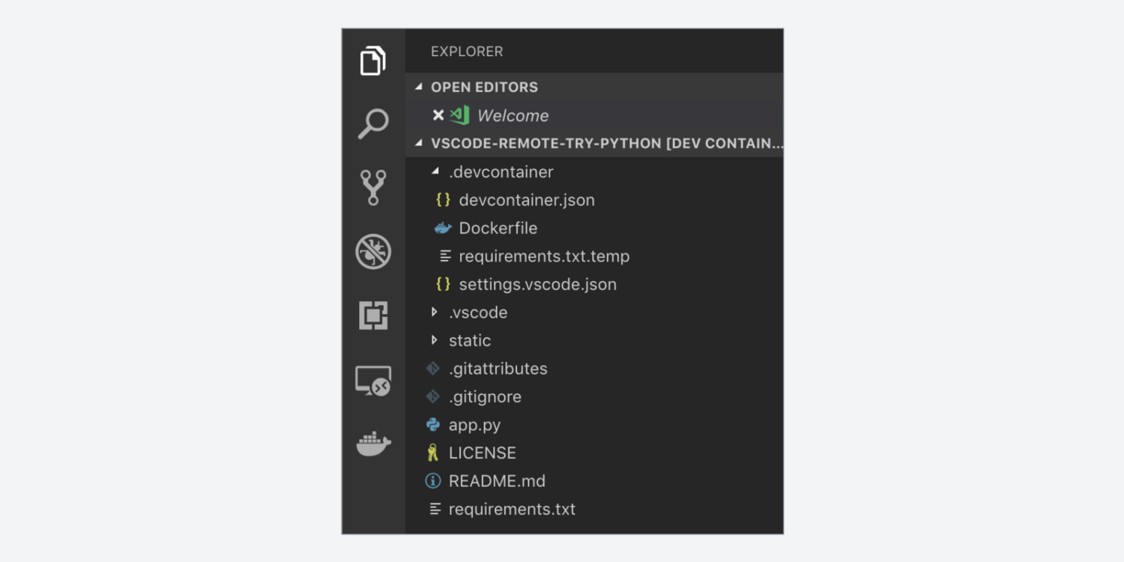This screenshot has height=562, width=1124.
Task: Open the Remote Explorer icon
Action: pyautogui.click(x=373, y=381)
